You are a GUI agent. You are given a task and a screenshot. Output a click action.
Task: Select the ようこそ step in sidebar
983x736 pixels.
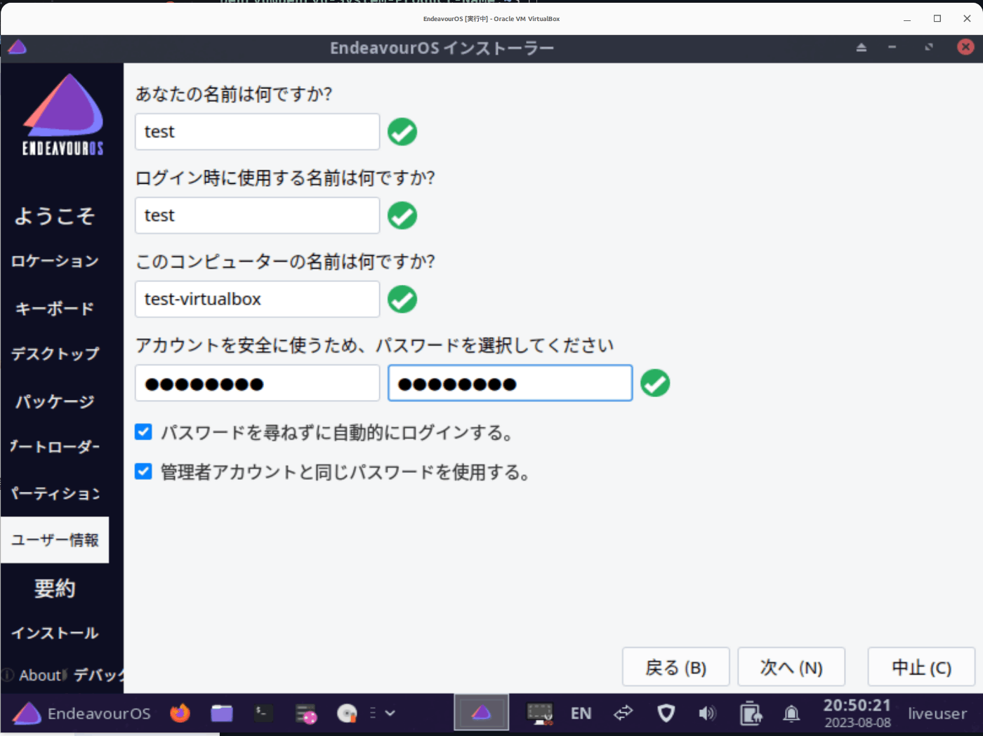tap(55, 215)
